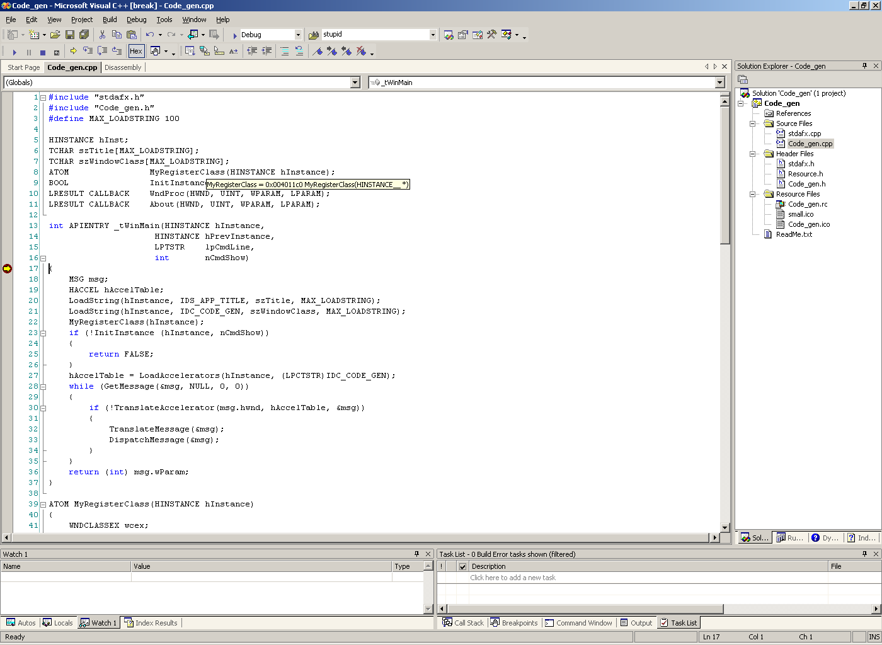Screen dimensions: 882x645
Task: Open the Debug configuration dropdown
Action: click(298, 35)
